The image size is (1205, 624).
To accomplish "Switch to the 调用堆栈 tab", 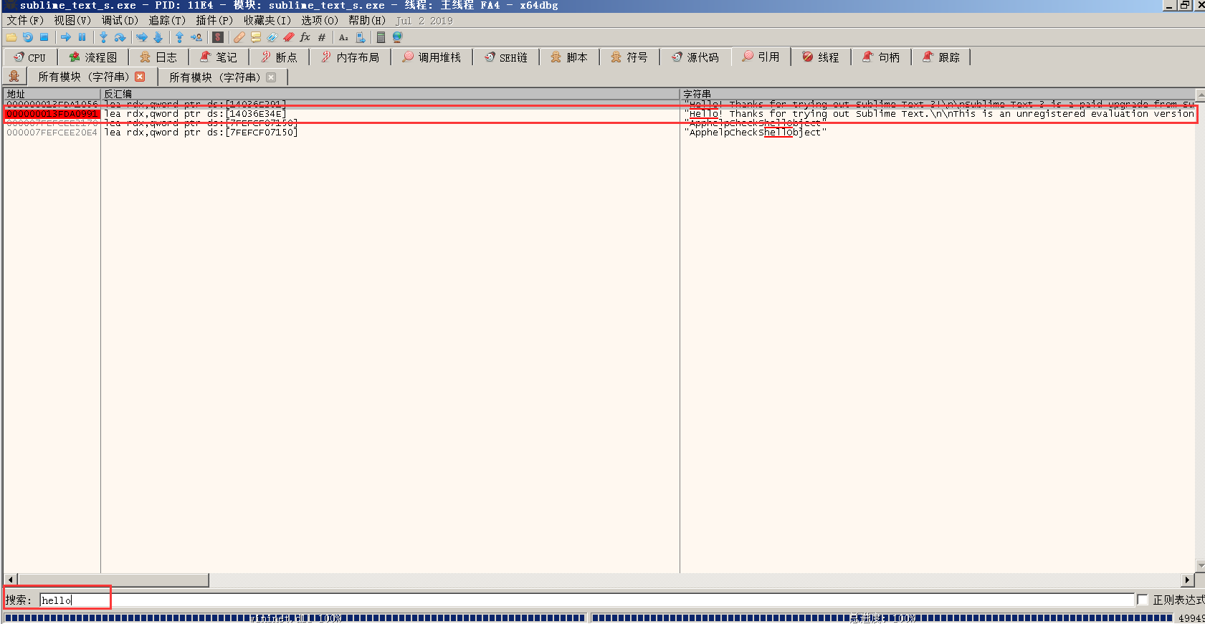I will [x=432, y=57].
